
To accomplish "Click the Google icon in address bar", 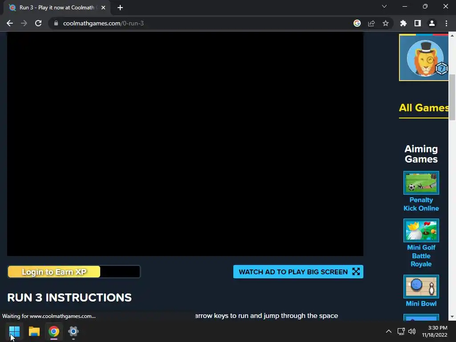I will click(357, 23).
